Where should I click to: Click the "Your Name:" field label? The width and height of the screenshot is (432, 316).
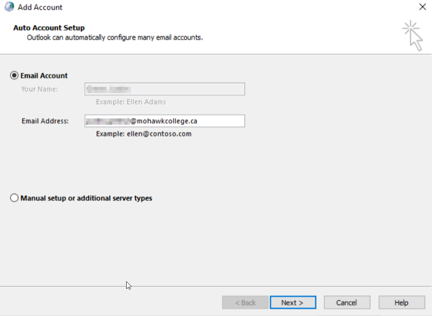[39, 89]
